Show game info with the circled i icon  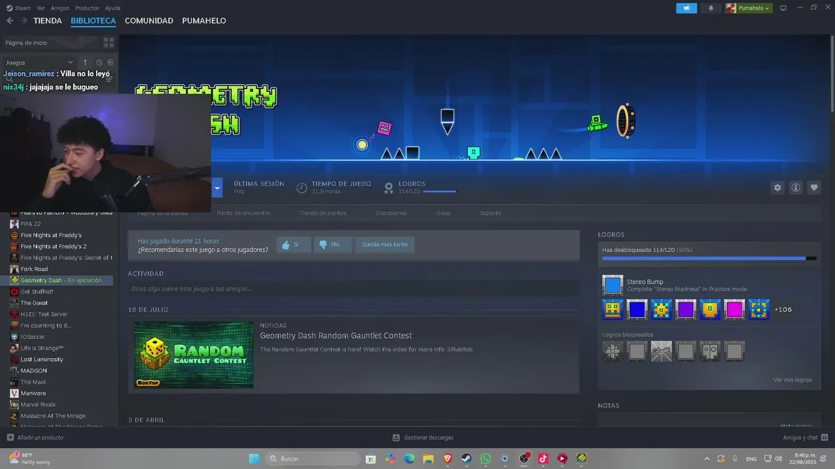click(796, 188)
